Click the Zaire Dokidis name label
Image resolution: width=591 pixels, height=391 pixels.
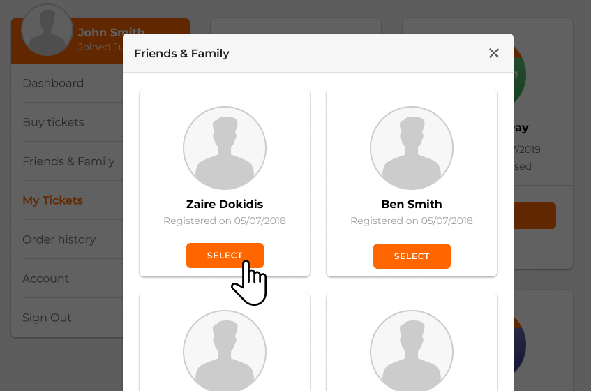[x=225, y=205]
